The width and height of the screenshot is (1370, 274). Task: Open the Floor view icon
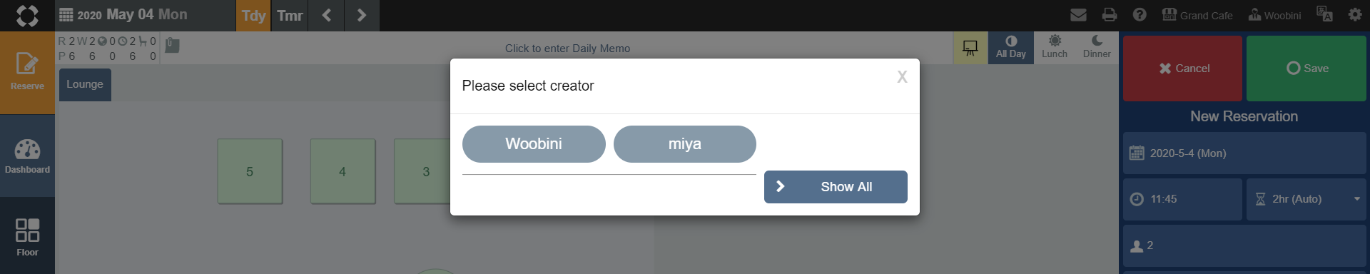[x=27, y=237]
